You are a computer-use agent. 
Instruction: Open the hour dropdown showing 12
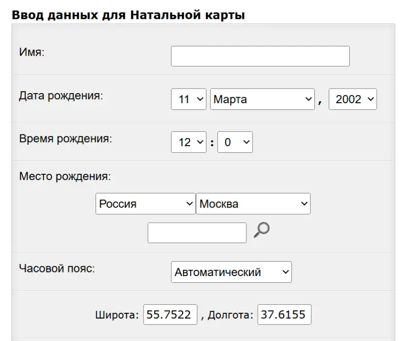click(188, 143)
